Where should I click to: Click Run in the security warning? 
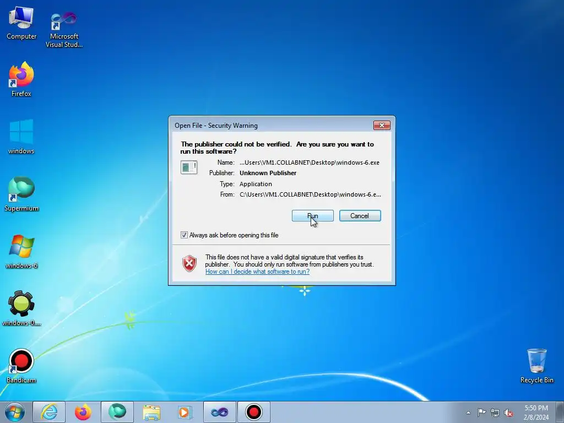(x=313, y=216)
